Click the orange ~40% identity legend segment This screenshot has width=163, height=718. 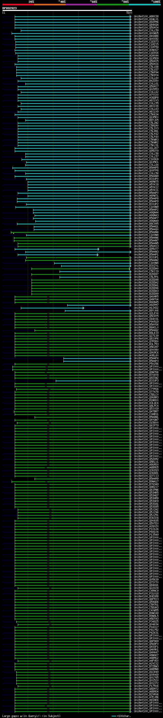point(50,5)
